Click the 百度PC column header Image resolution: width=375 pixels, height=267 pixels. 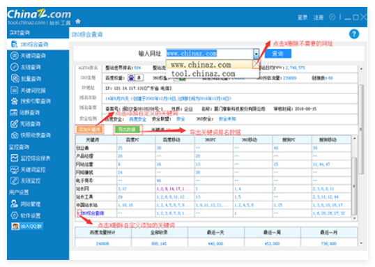(136, 139)
